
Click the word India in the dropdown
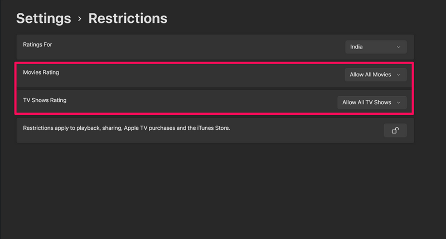pyautogui.click(x=356, y=47)
